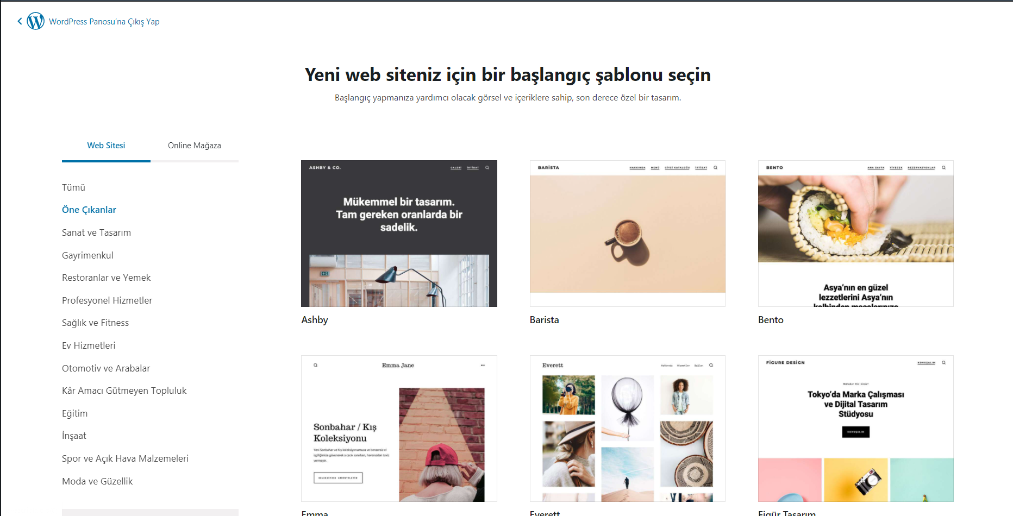Click the search icon in Barista template preview
Image resolution: width=1013 pixels, height=516 pixels.
(715, 168)
